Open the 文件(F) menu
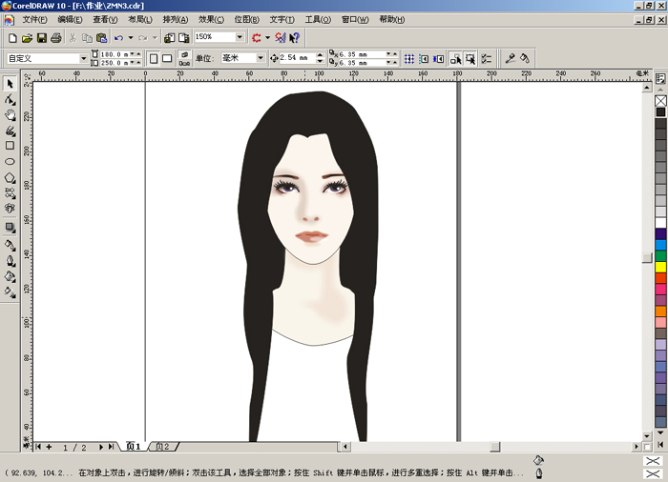 [34, 20]
